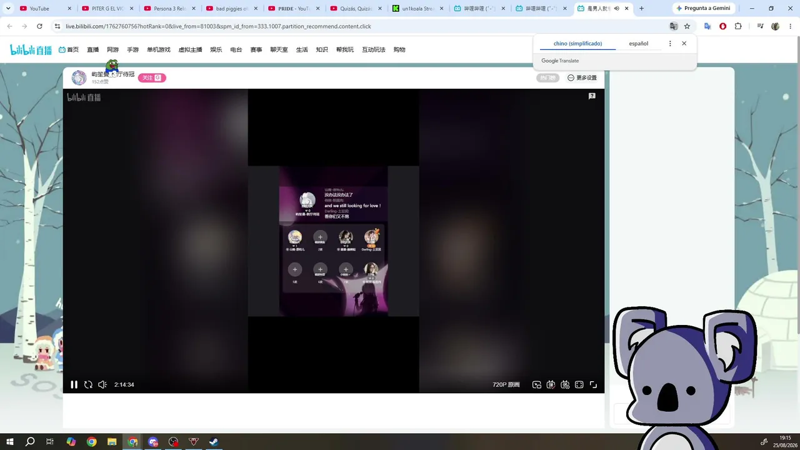Switch to the un1koala Stream tab
The image size is (800, 450).
click(x=419, y=9)
